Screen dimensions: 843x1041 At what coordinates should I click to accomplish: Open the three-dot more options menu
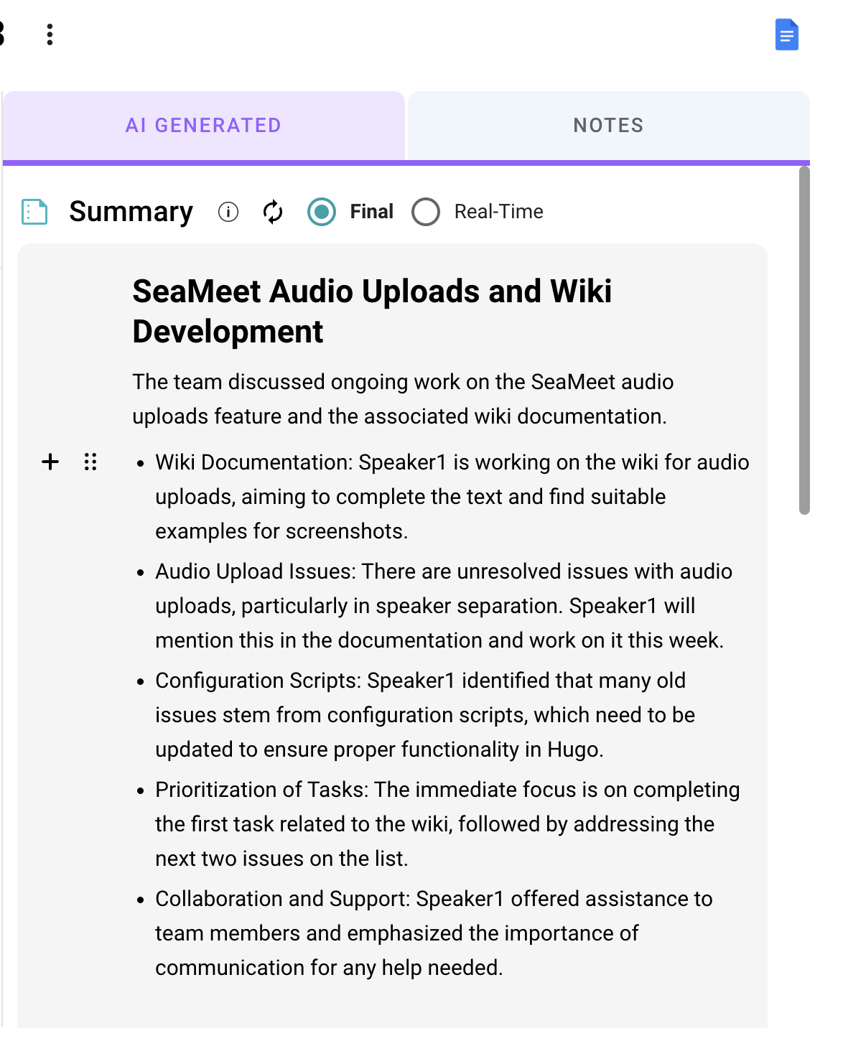[x=50, y=34]
